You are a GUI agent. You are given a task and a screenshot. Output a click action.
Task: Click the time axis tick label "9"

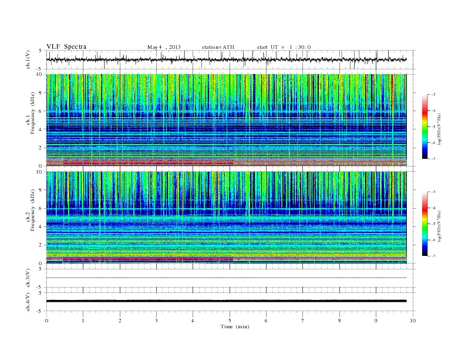coord(376,321)
